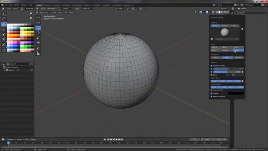
Task: Play the animation in reverse
Action: click(x=114, y=139)
